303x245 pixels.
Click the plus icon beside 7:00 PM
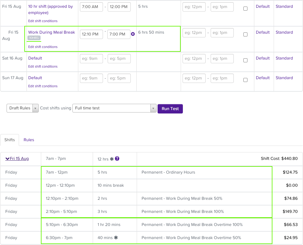coord(133,34)
